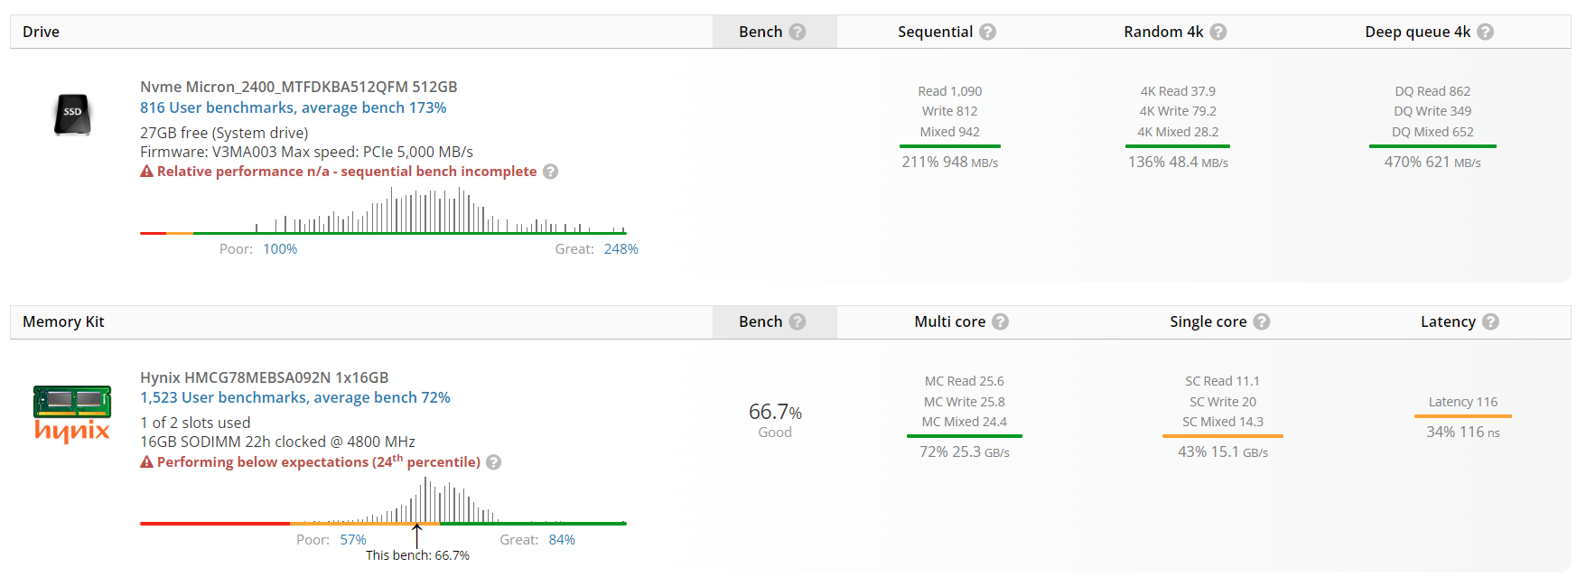Click the memory Great 84% link
The width and height of the screenshot is (1577, 577).
click(562, 540)
